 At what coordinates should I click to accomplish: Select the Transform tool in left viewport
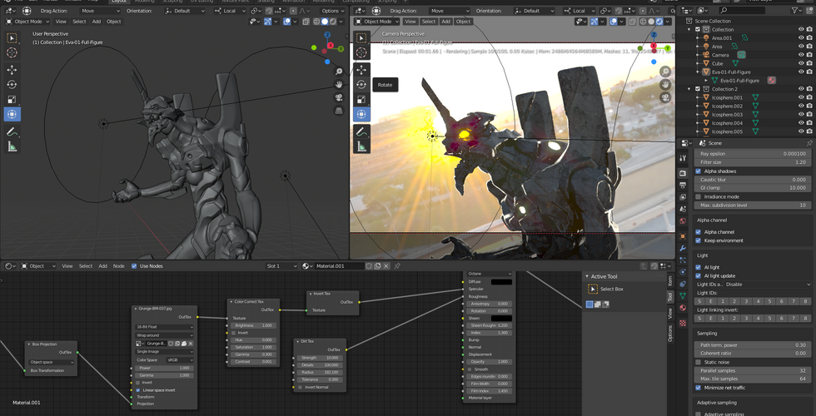(x=12, y=114)
